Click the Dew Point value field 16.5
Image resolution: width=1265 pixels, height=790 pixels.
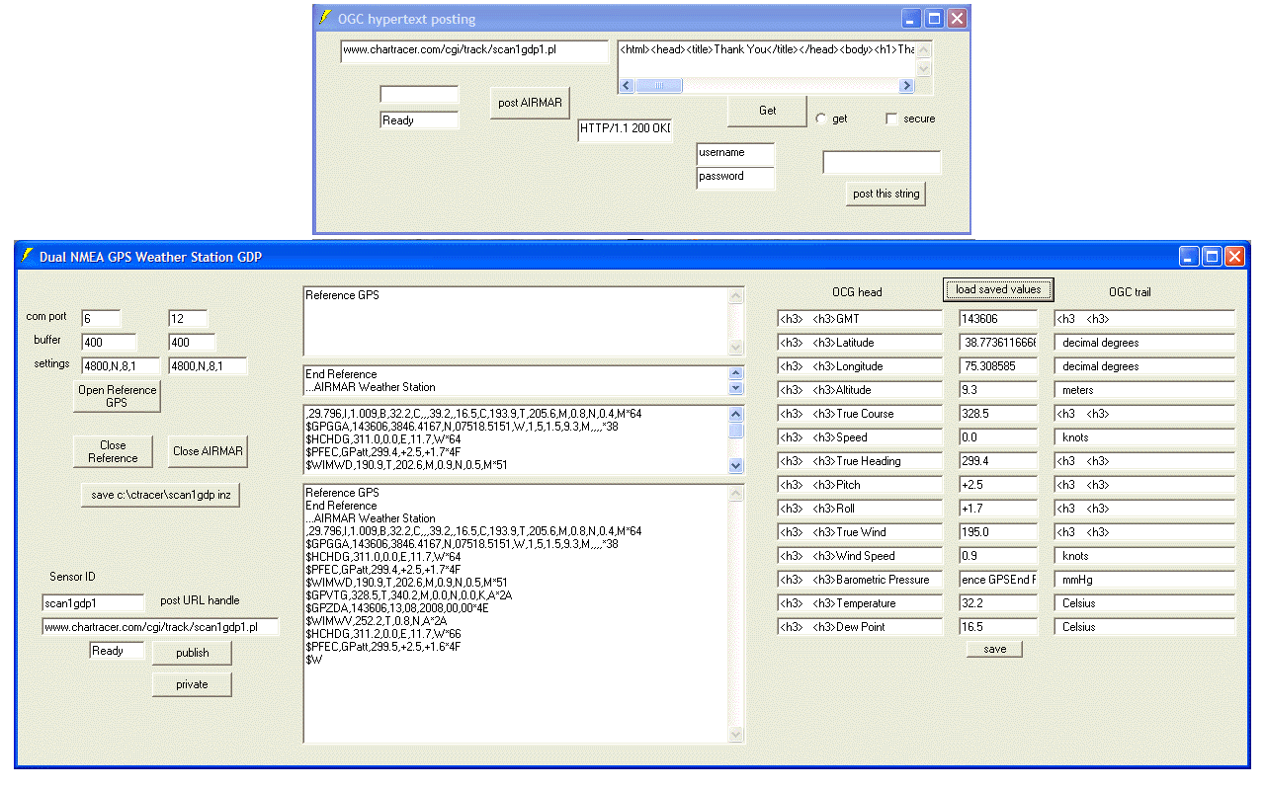[998, 627]
